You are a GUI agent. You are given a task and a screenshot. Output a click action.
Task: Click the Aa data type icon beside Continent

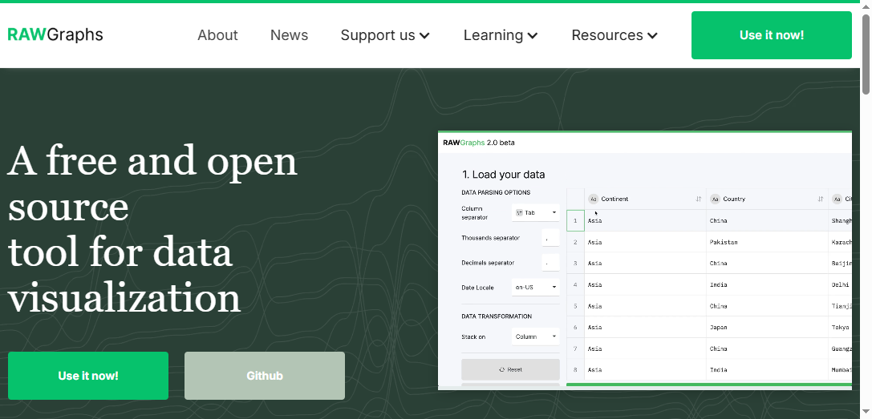click(593, 199)
